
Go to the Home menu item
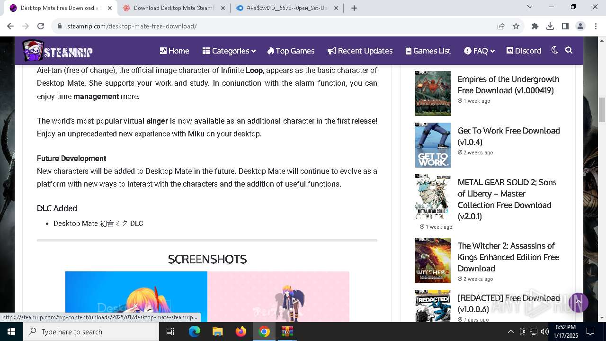click(x=174, y=51)
